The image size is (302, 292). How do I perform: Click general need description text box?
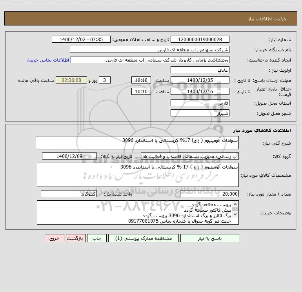point(137,143)
